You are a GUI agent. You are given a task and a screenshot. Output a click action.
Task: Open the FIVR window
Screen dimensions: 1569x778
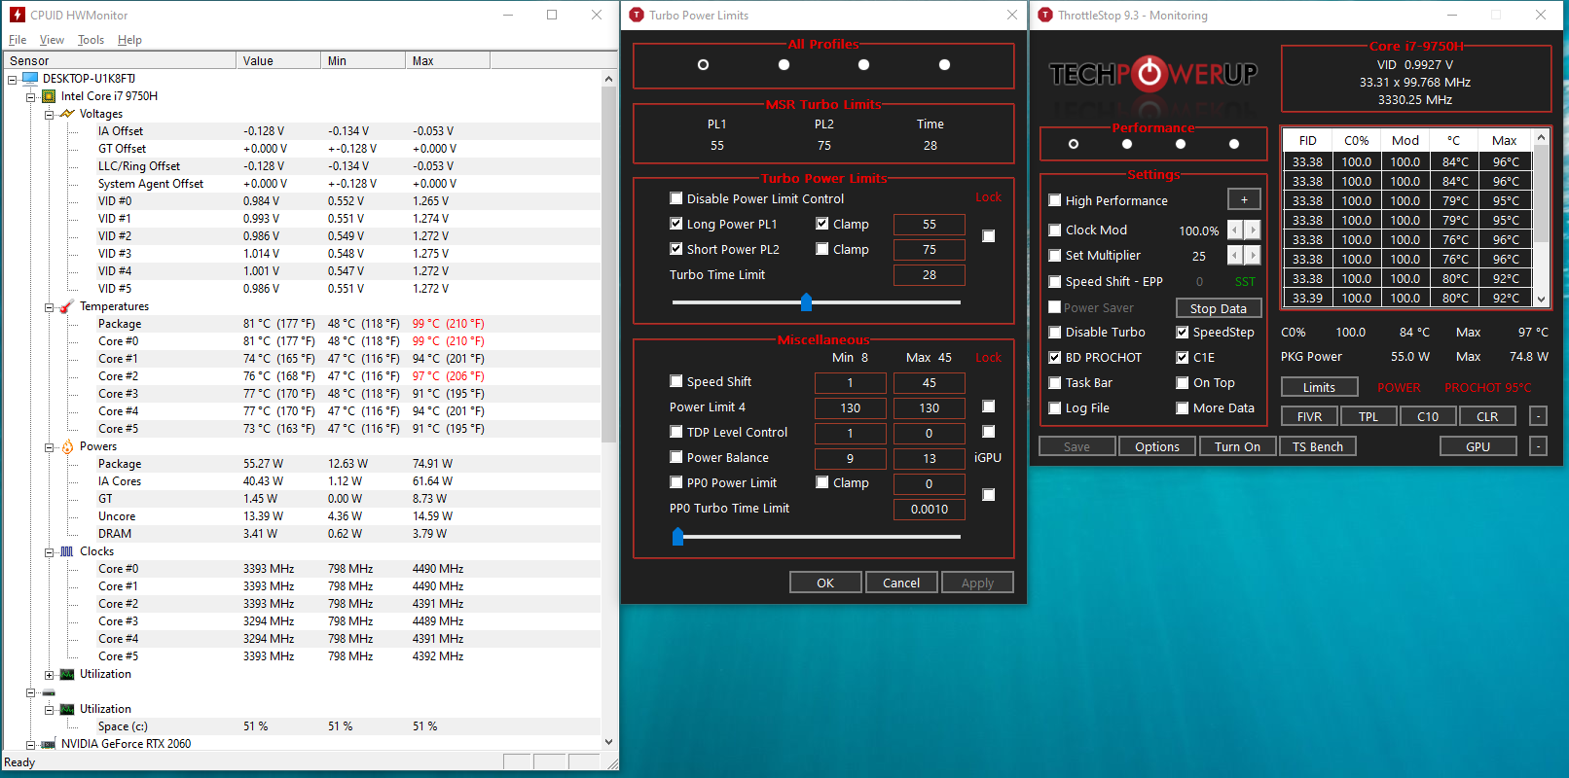coord(1310,416)
